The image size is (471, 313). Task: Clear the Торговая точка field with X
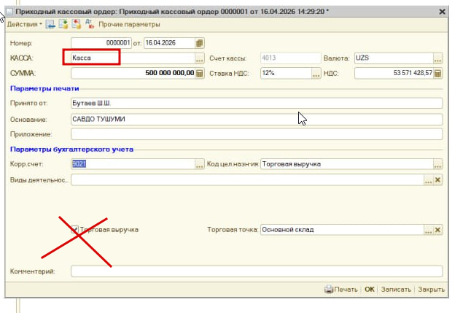[437, 230]
